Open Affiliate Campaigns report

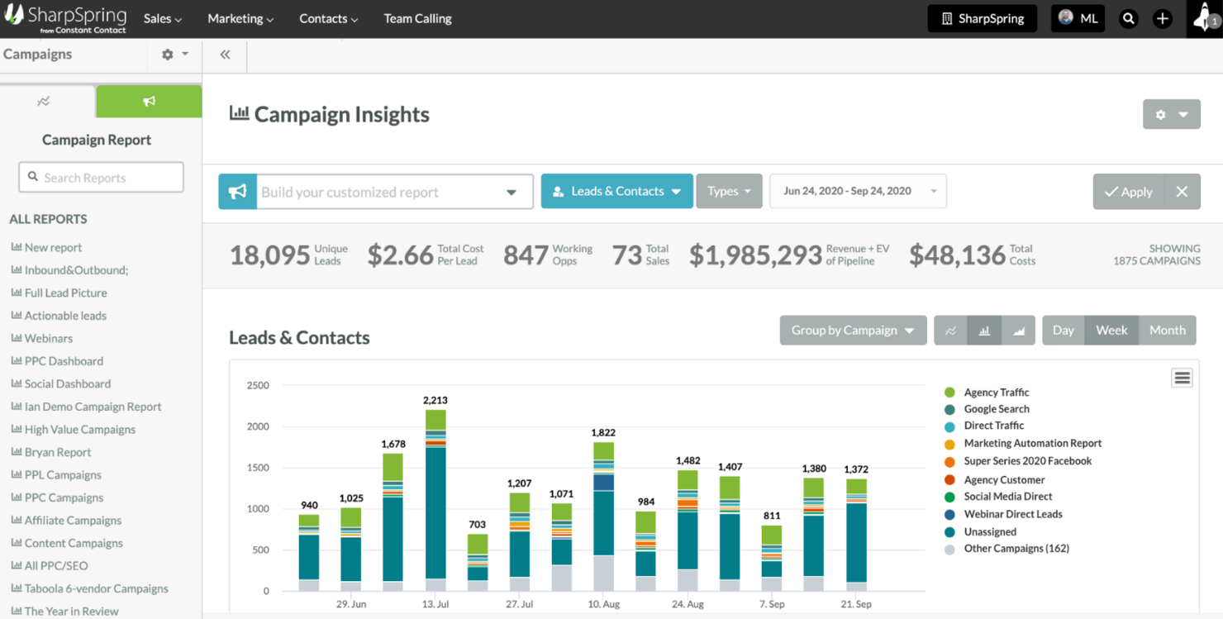click(73, 520)
